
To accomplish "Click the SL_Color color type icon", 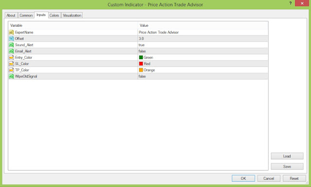I will point(11,63).
